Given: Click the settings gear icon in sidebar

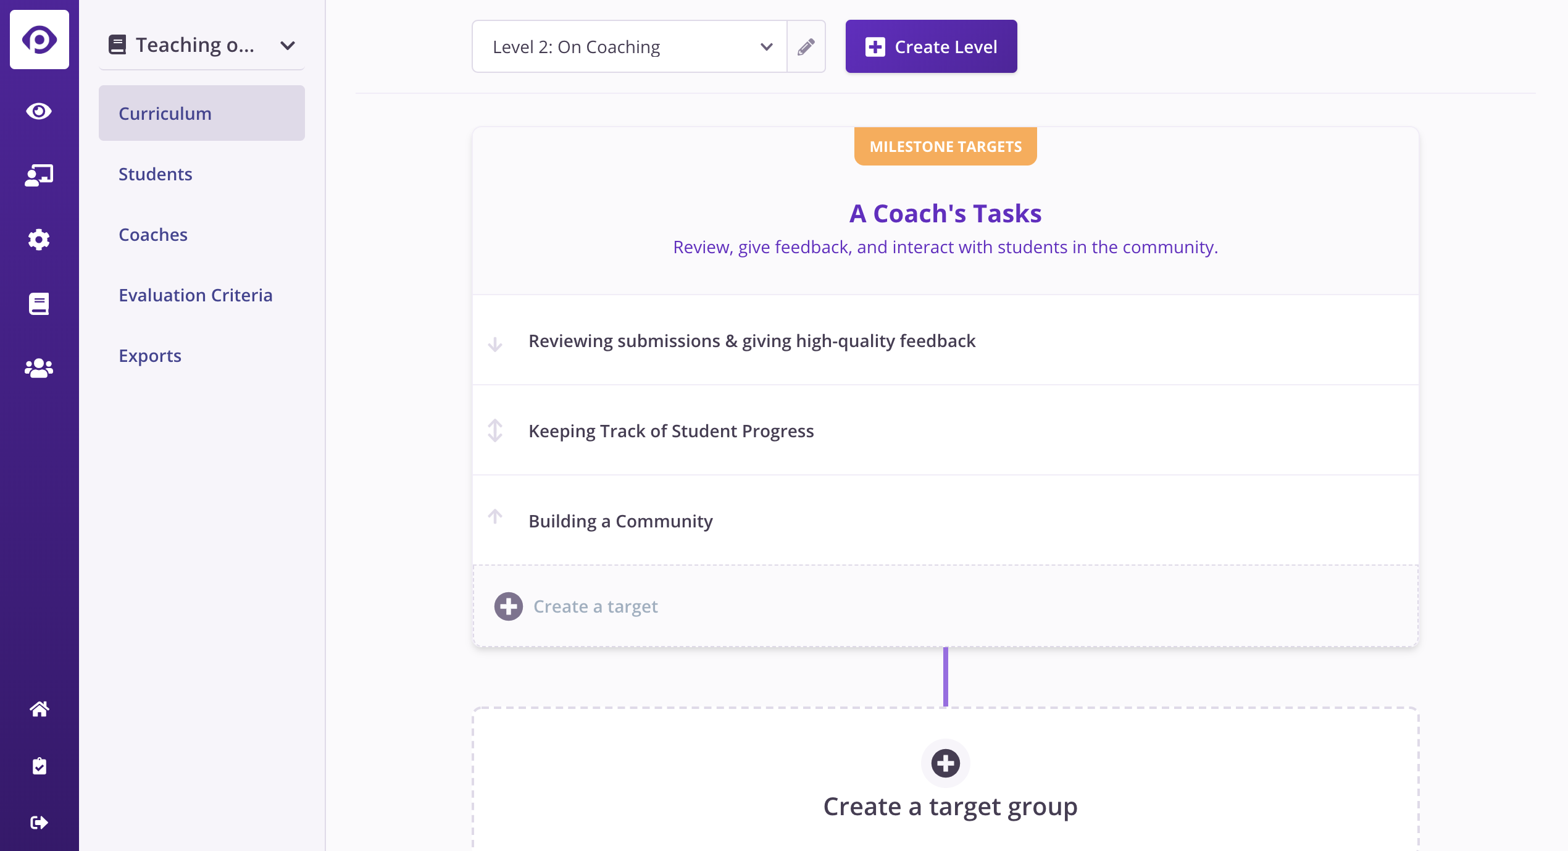Looking at the screenshot, I should (39, 239).
